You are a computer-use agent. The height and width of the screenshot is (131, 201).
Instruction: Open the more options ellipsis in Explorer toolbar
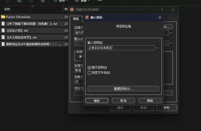click(x=100, y=1)
